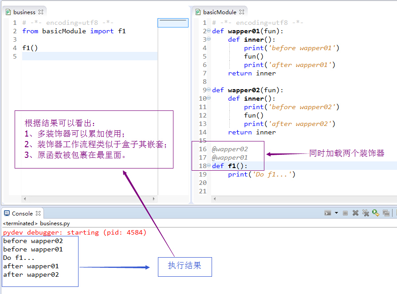Collapse the wapper01 function fold marker

(208, 31)
